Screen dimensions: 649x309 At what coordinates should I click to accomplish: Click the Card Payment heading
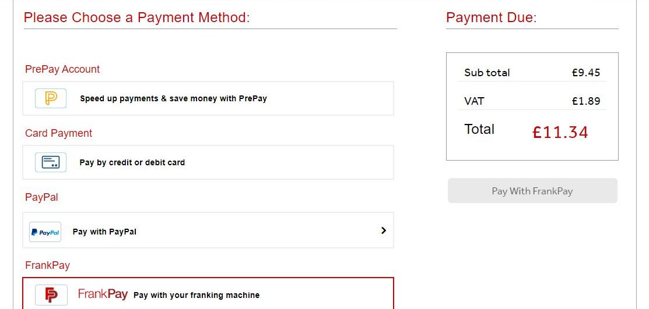point(59,133)
